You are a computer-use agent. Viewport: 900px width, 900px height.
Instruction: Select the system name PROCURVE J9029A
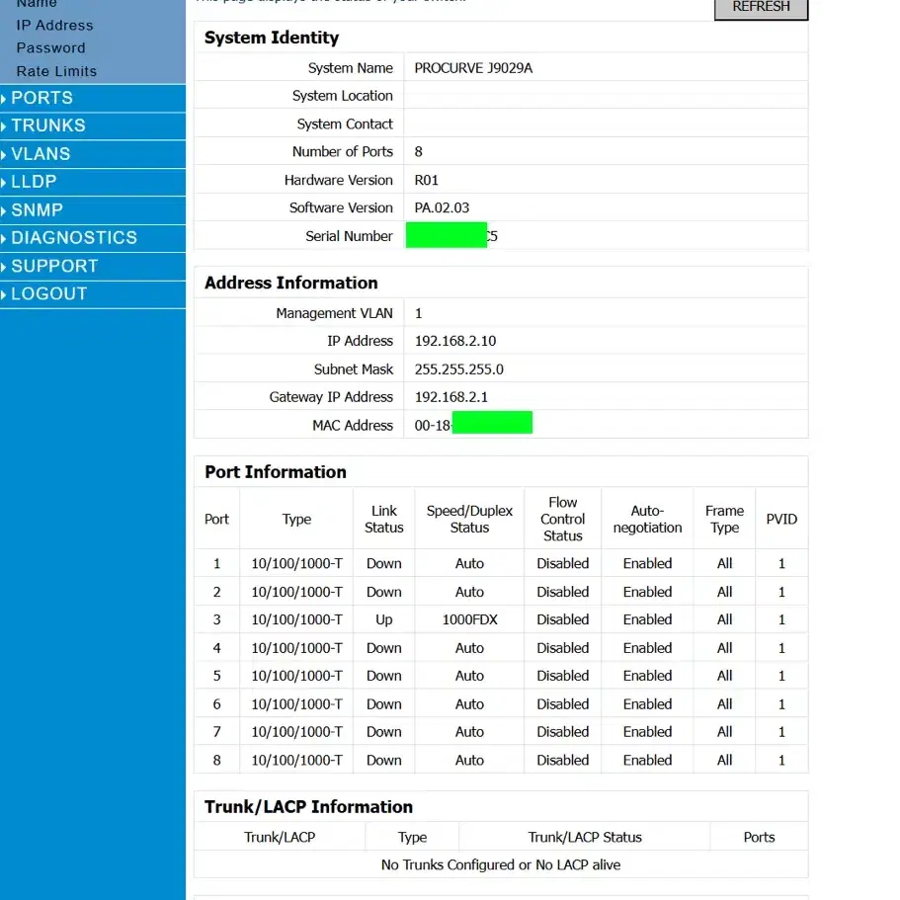coord(473,68)
